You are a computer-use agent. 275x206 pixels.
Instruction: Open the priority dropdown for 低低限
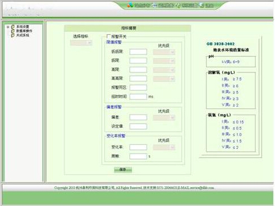pyautogui.click(x=164, y=52)
